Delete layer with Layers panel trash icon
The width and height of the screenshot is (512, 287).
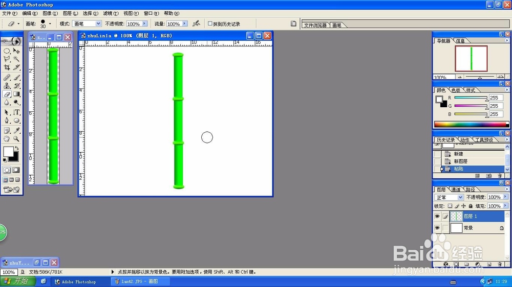tap(499, 264)
